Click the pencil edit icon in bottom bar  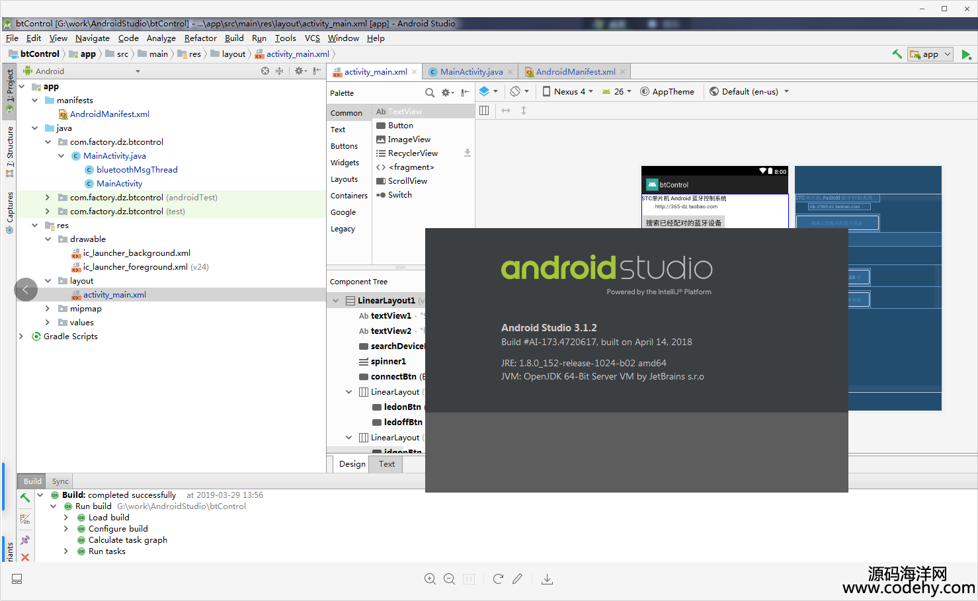[517, 579]
